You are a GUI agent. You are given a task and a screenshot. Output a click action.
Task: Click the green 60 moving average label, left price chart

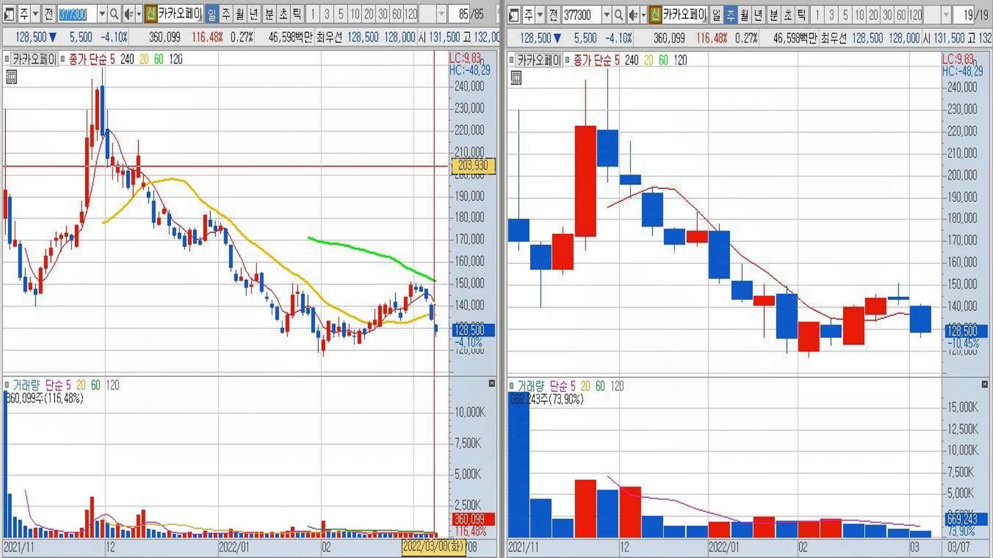tap(159, 59)
